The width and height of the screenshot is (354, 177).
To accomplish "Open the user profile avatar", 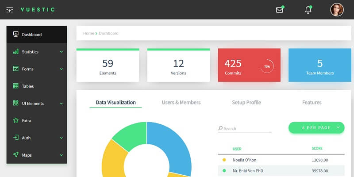I will point(337,10).
